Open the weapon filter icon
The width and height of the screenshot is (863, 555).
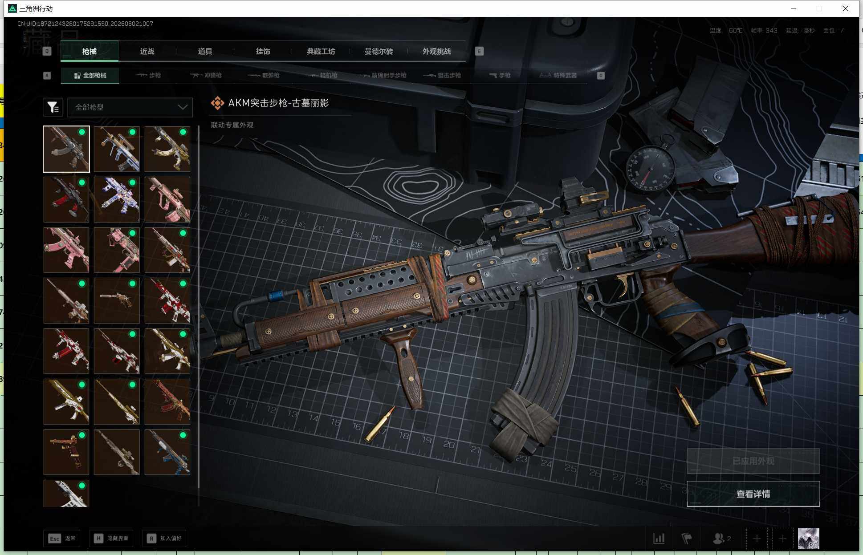(53, 107)
